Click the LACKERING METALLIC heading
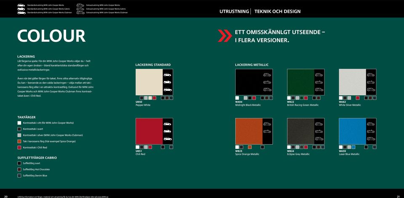The width and height of the screenshot is (404, 198). click(x=252, y=65)
